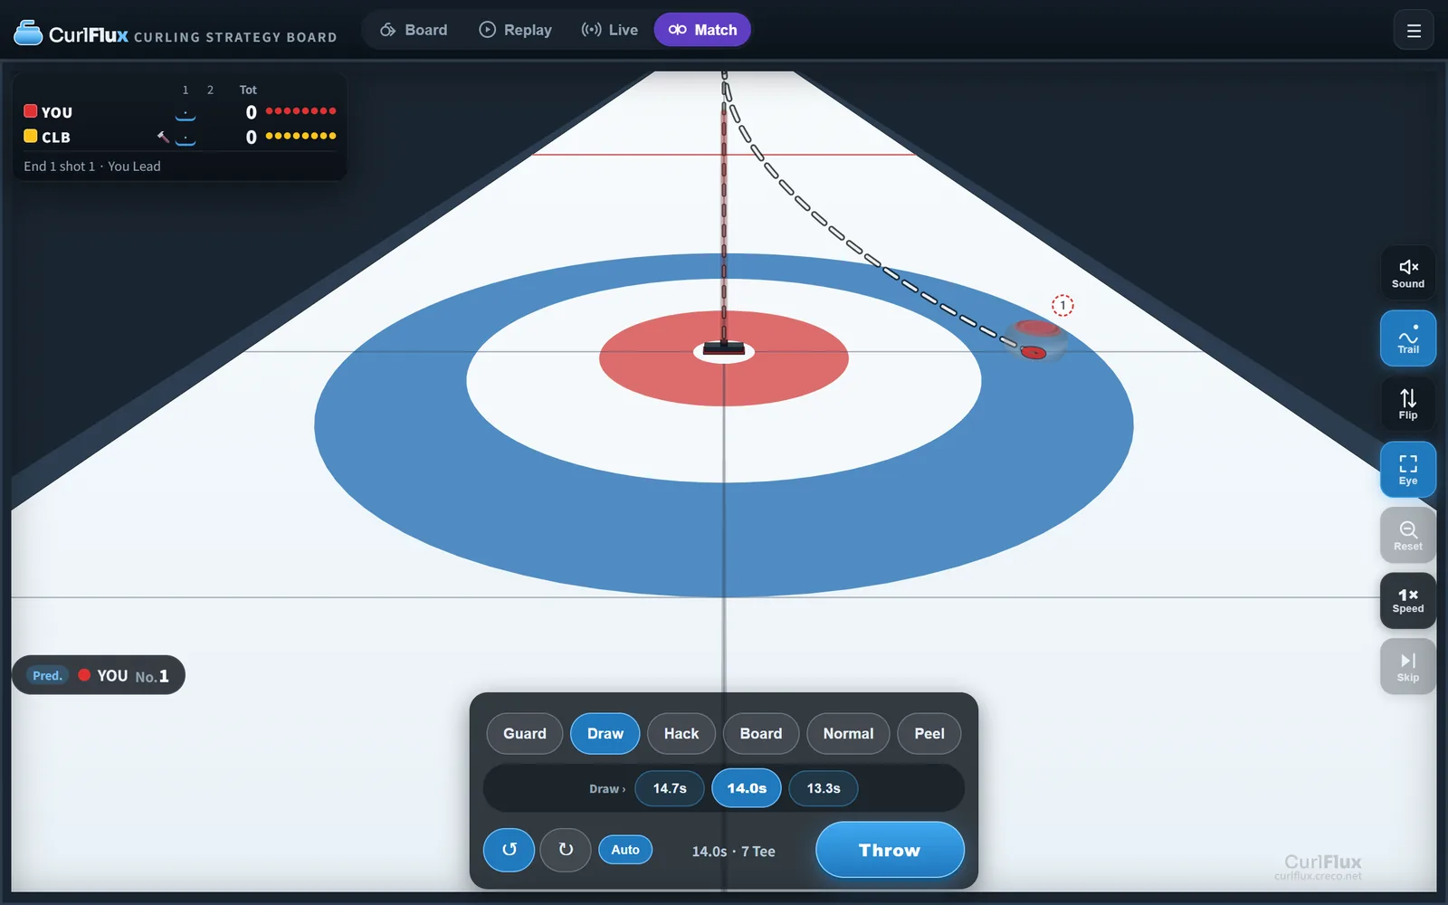Screen dimensions: 1448x905
Task: Choose the Guard shot type
Action: [525, 734]
